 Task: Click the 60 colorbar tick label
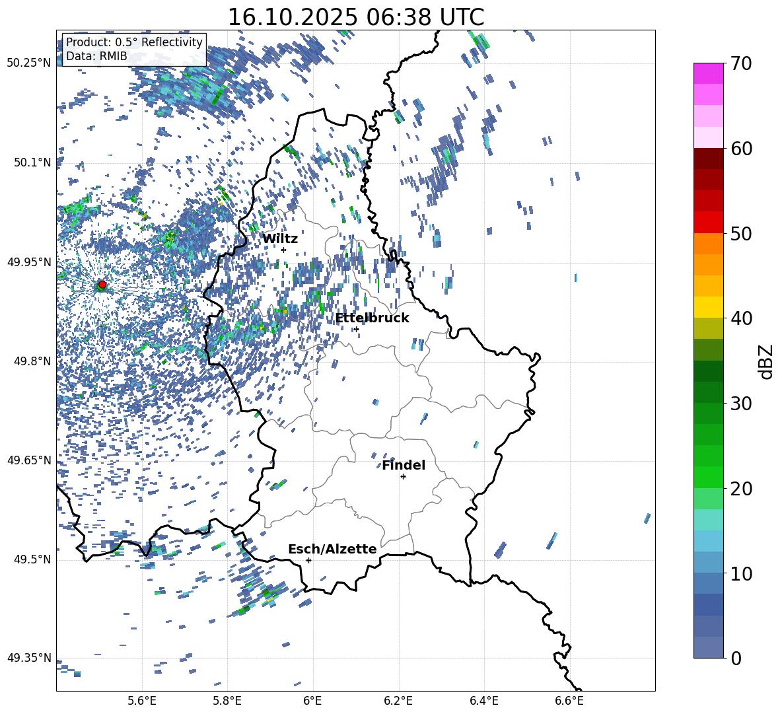(x=741, y=149)
